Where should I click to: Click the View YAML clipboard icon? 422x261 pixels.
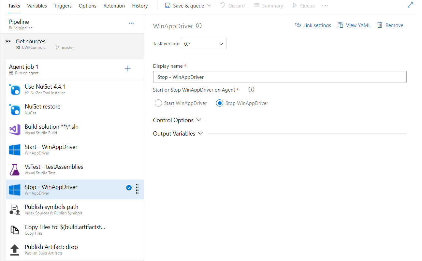pyautogui.click(x=340, y=25)
